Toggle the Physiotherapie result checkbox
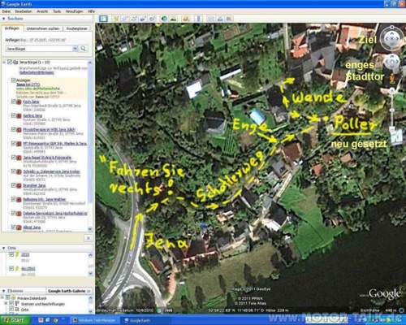Viewport: 406px width, 325px height. pyautogui.click(x=13, y=129)
